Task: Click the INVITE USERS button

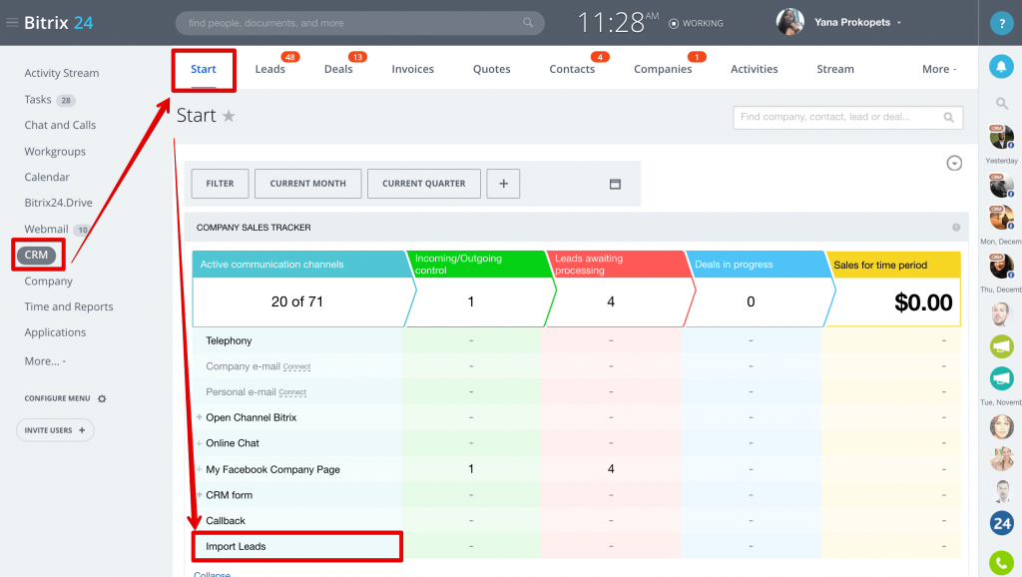Action: click(55, 430)
